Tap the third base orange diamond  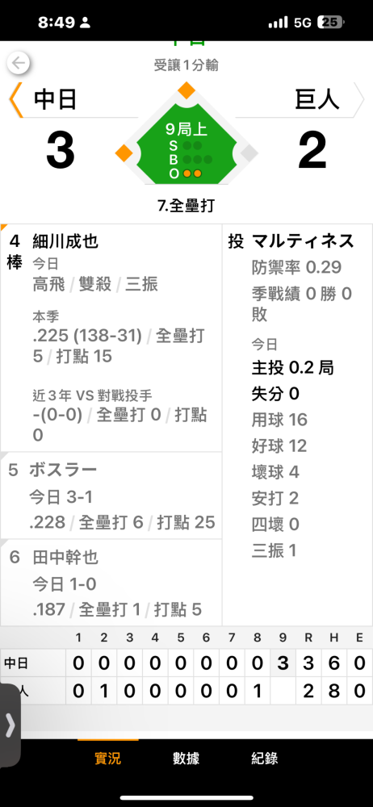(124, 153)
